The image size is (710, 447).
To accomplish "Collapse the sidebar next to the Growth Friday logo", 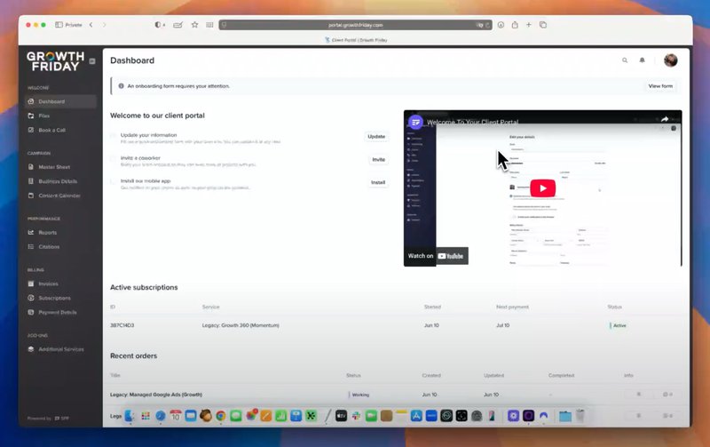I will [x=92, y=61].
